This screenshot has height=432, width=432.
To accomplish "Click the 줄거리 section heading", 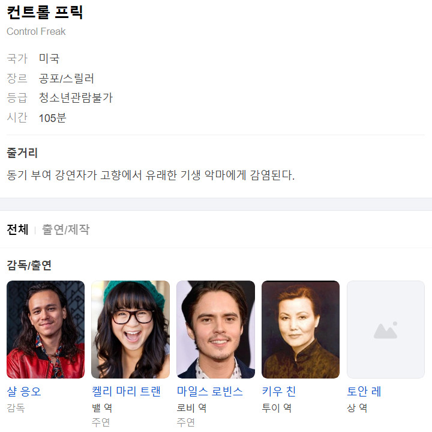I will (x=22, y=153).
